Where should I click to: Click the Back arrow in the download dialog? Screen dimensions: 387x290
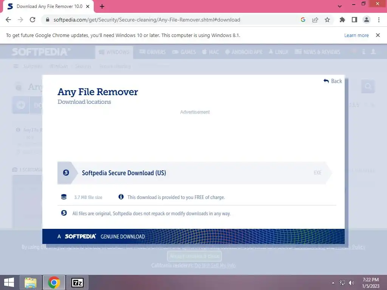click(333, 81)
